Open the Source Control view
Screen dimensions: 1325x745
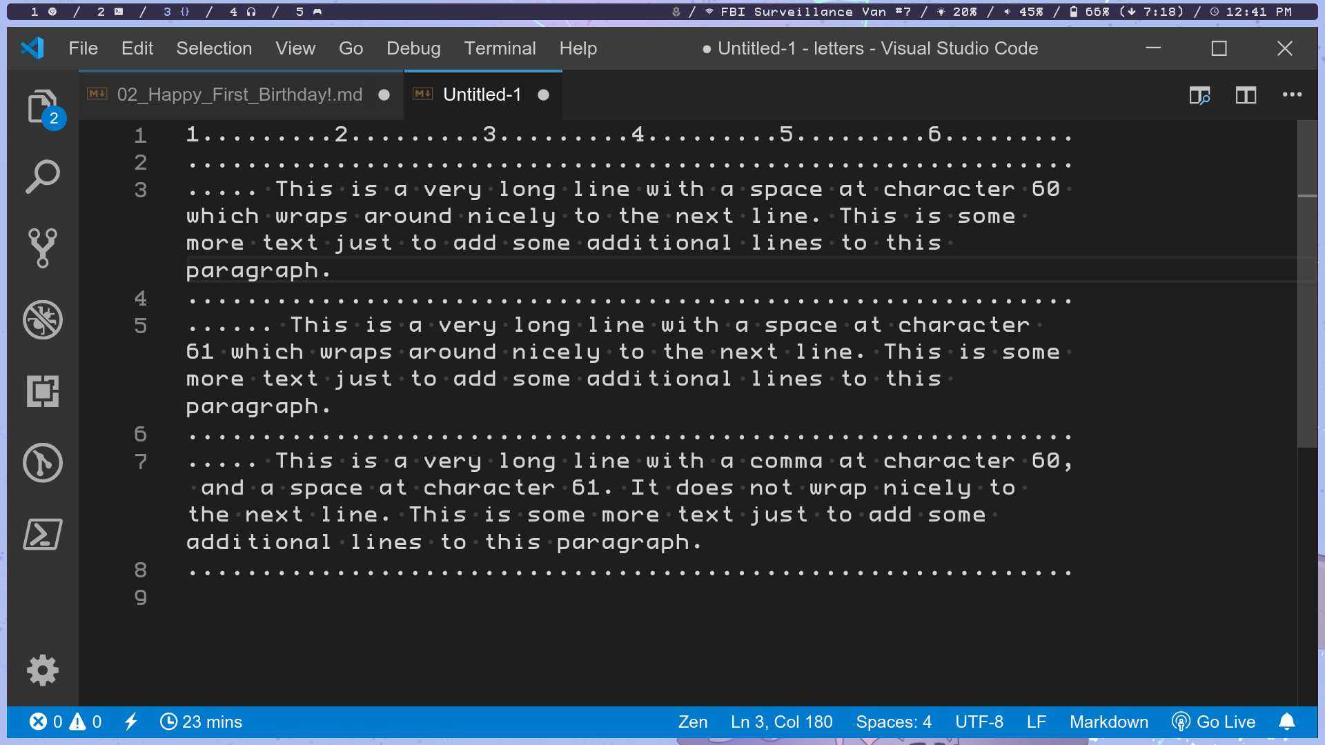[x=41, y=248]
